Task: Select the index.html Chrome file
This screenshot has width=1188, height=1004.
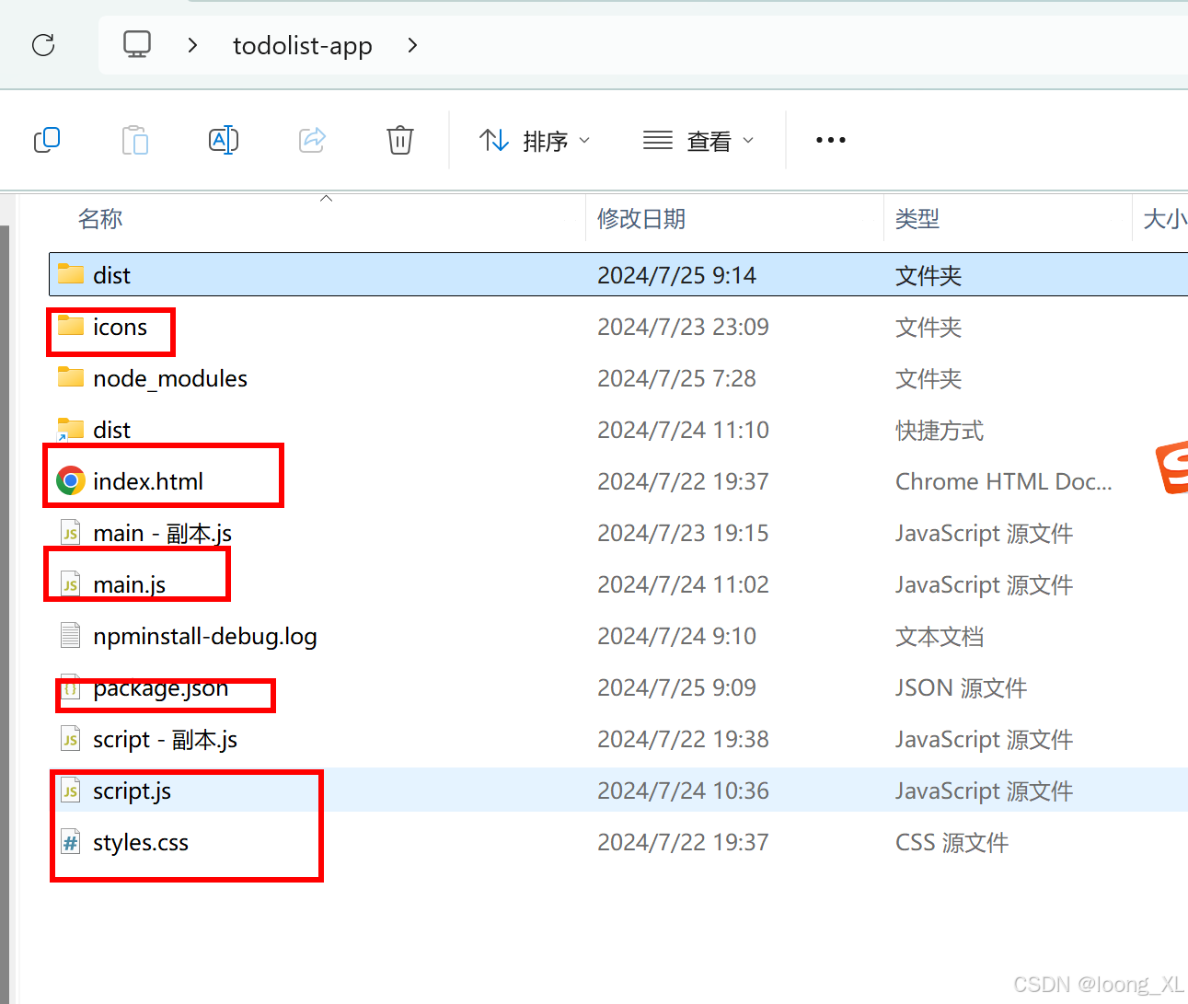Action: tap(147, 481)
